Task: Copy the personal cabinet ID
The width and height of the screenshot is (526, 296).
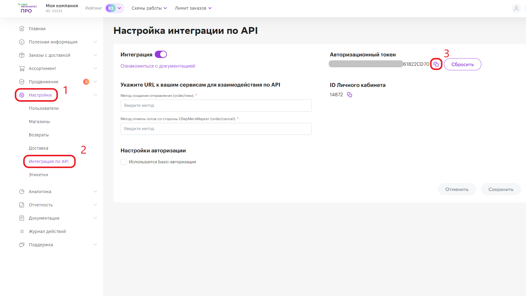Action: coord(350,95)
